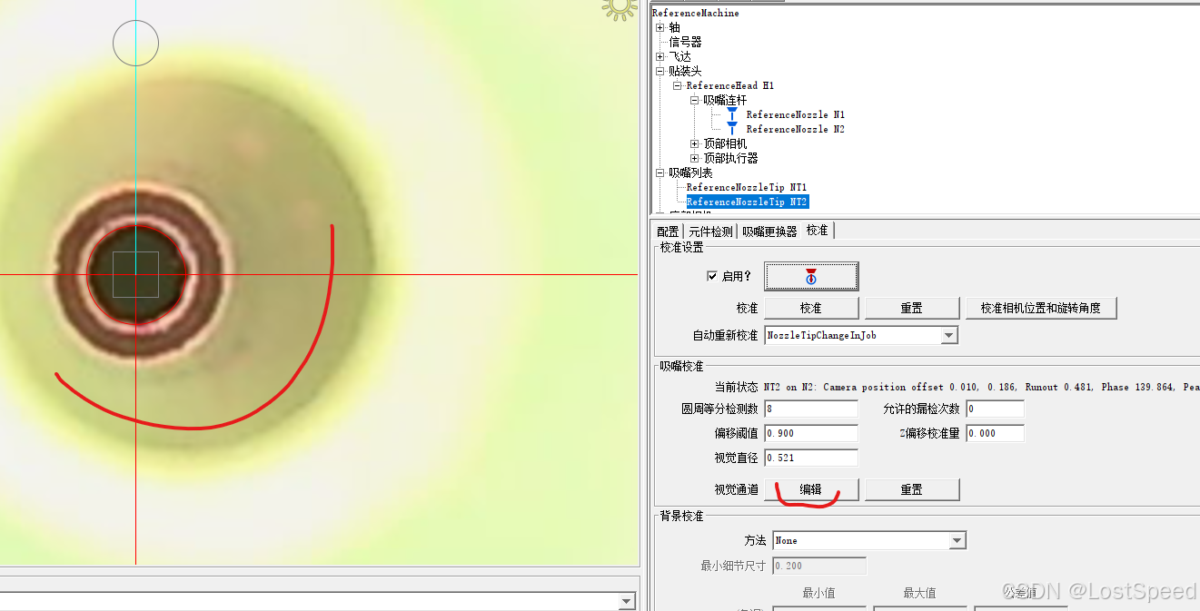Expand the 飞达 tree node

click(660, 56)
